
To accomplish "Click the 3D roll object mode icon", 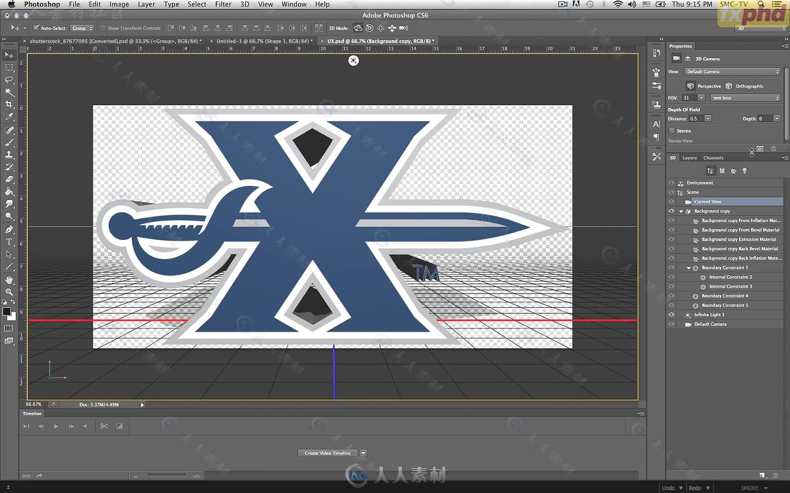I will pyautogui.click(x=369, y=28).
